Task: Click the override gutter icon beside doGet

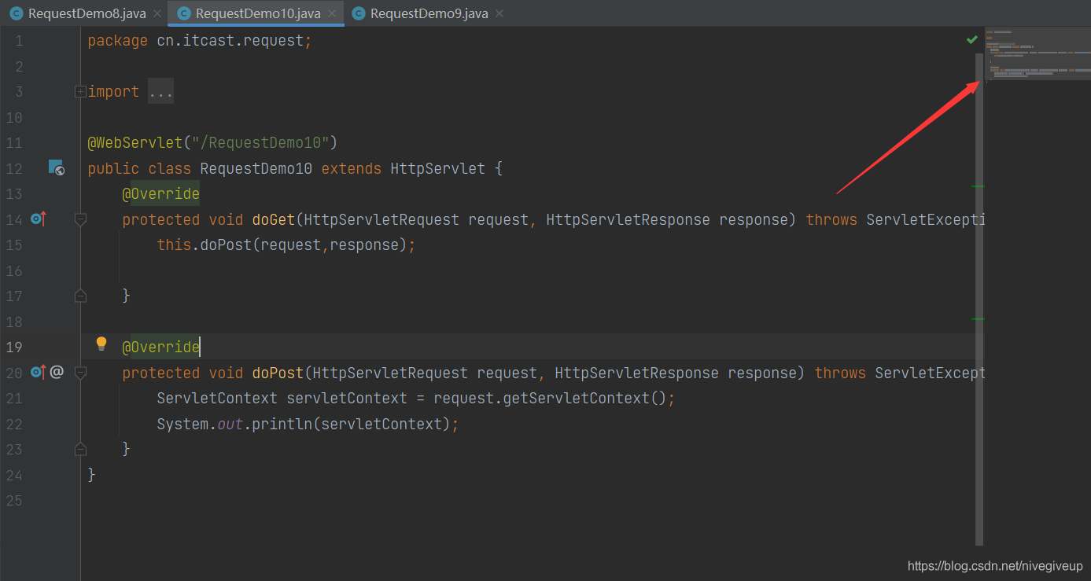Action: (x=39, y=219)
